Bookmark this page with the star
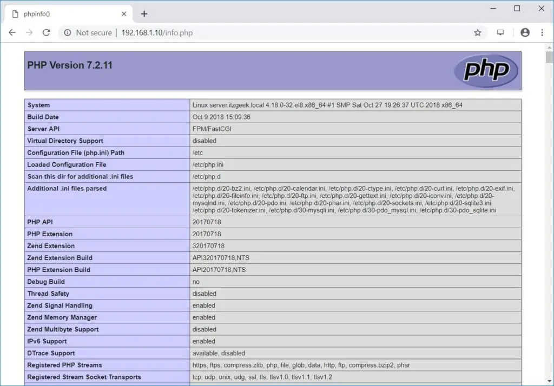Viewport: 554px width, 386px height. click(x=477, y=32)
